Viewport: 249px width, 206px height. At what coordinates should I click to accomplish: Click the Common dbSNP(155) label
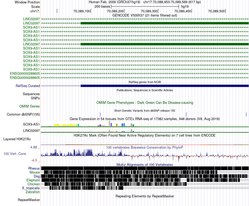tap(23, 114)
